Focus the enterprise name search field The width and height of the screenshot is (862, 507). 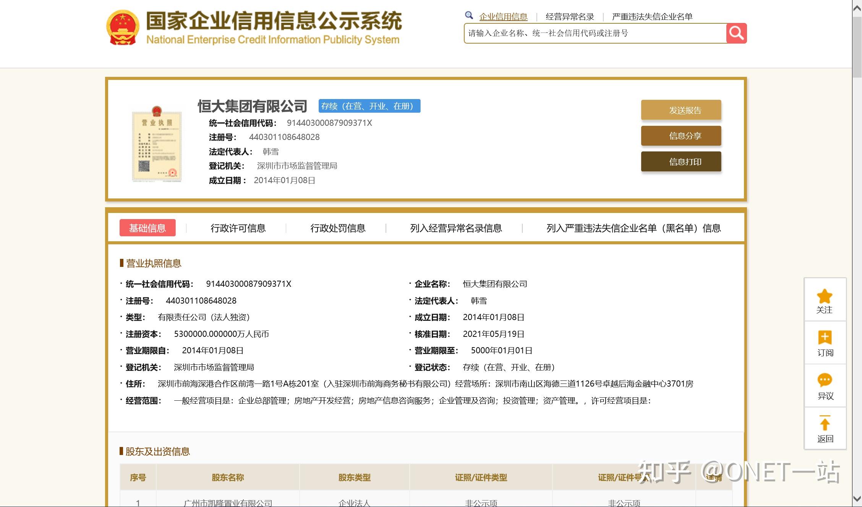coord(595,33)
